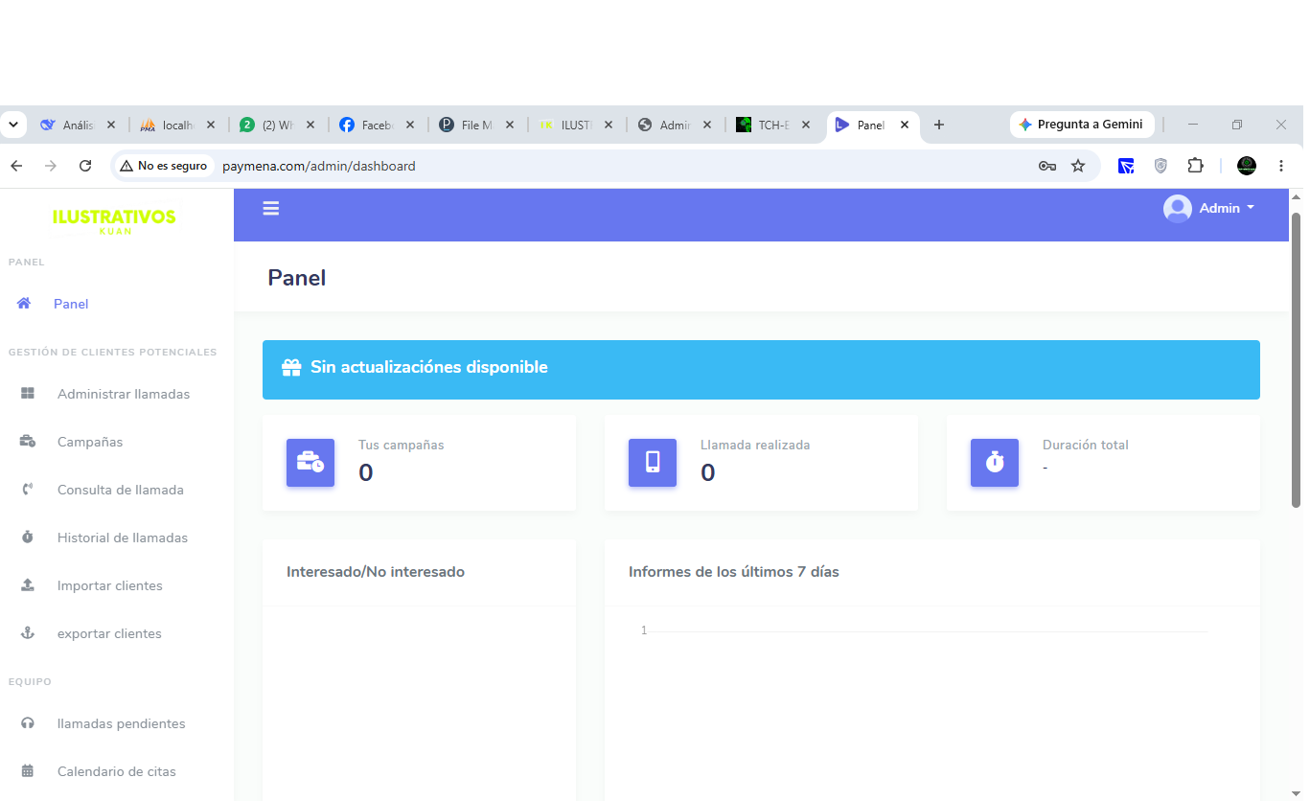Reload the page with the refresh button
Viewport: 1310px width, 801px height.
coord(85,166)
